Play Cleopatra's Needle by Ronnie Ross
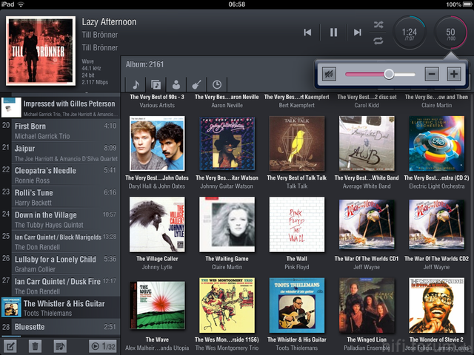 [60, 175]
